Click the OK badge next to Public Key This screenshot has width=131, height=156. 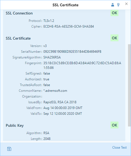(x=114, y=125)
